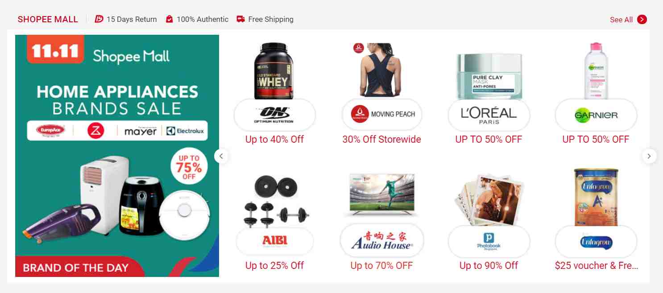The image size is (663, 293).
Task: Show next brands with right carousel arrow
Action: [649, 156]
